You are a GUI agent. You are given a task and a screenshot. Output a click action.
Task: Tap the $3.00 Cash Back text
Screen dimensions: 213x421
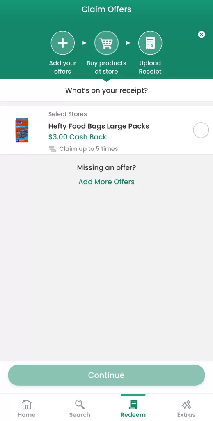78,137
